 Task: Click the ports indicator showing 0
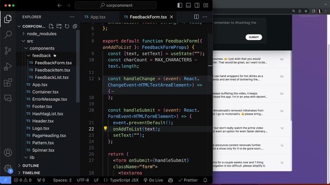pyautogui.click(x=41, y=180)
